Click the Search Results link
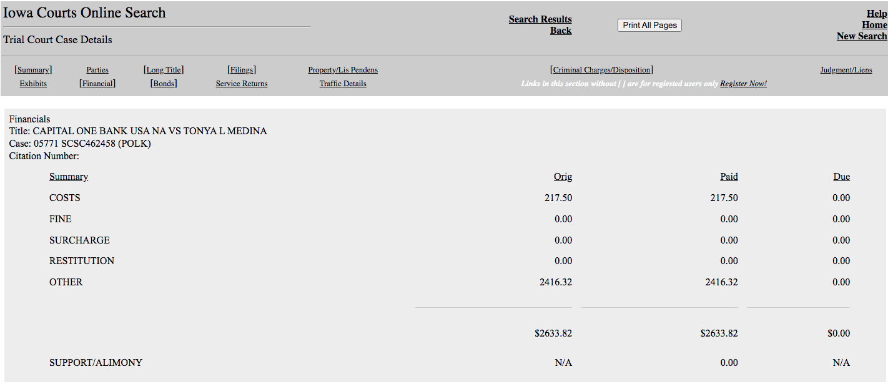Viewport: 888px width, 384px height. tap(540, 19)
